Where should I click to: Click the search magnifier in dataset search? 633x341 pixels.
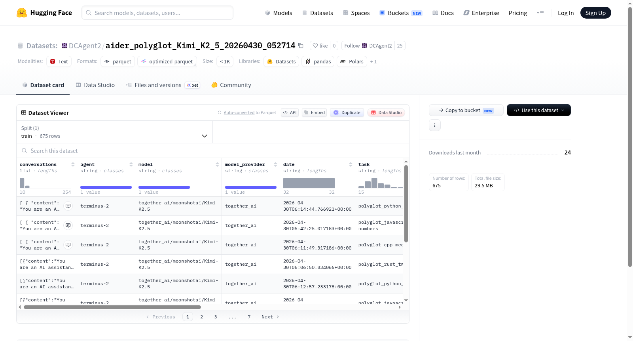click(x=25, y=150)
